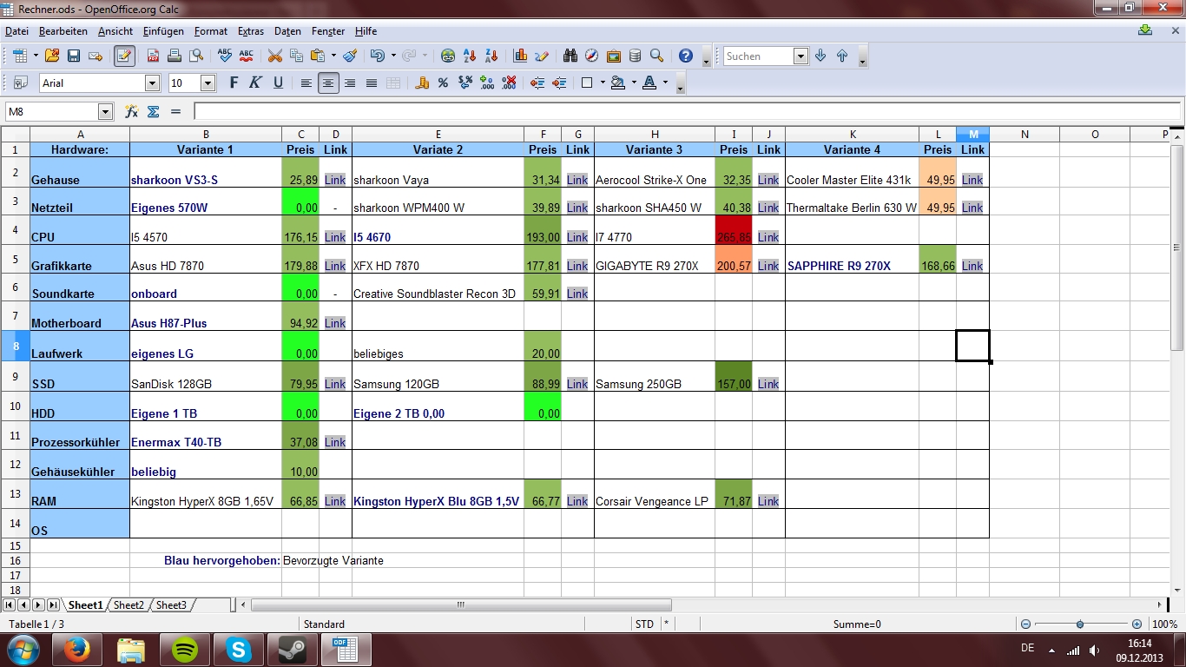
Task: Click the Zoom magnifier icon
Action: tap(657, 56)
